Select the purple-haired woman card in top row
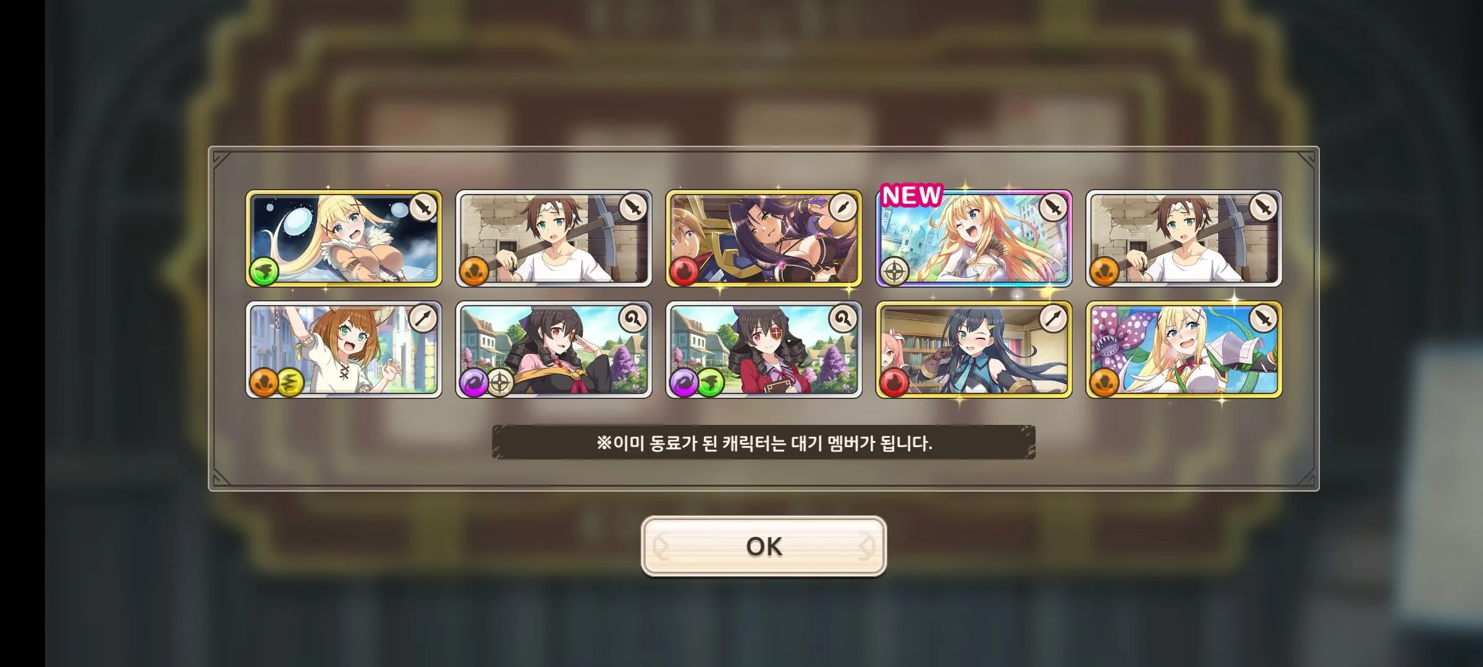The width and height of the screenshot is (1483, 667). [x=764, y=238]
